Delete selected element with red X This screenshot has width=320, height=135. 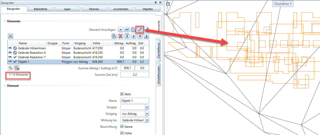pos(120,36)
